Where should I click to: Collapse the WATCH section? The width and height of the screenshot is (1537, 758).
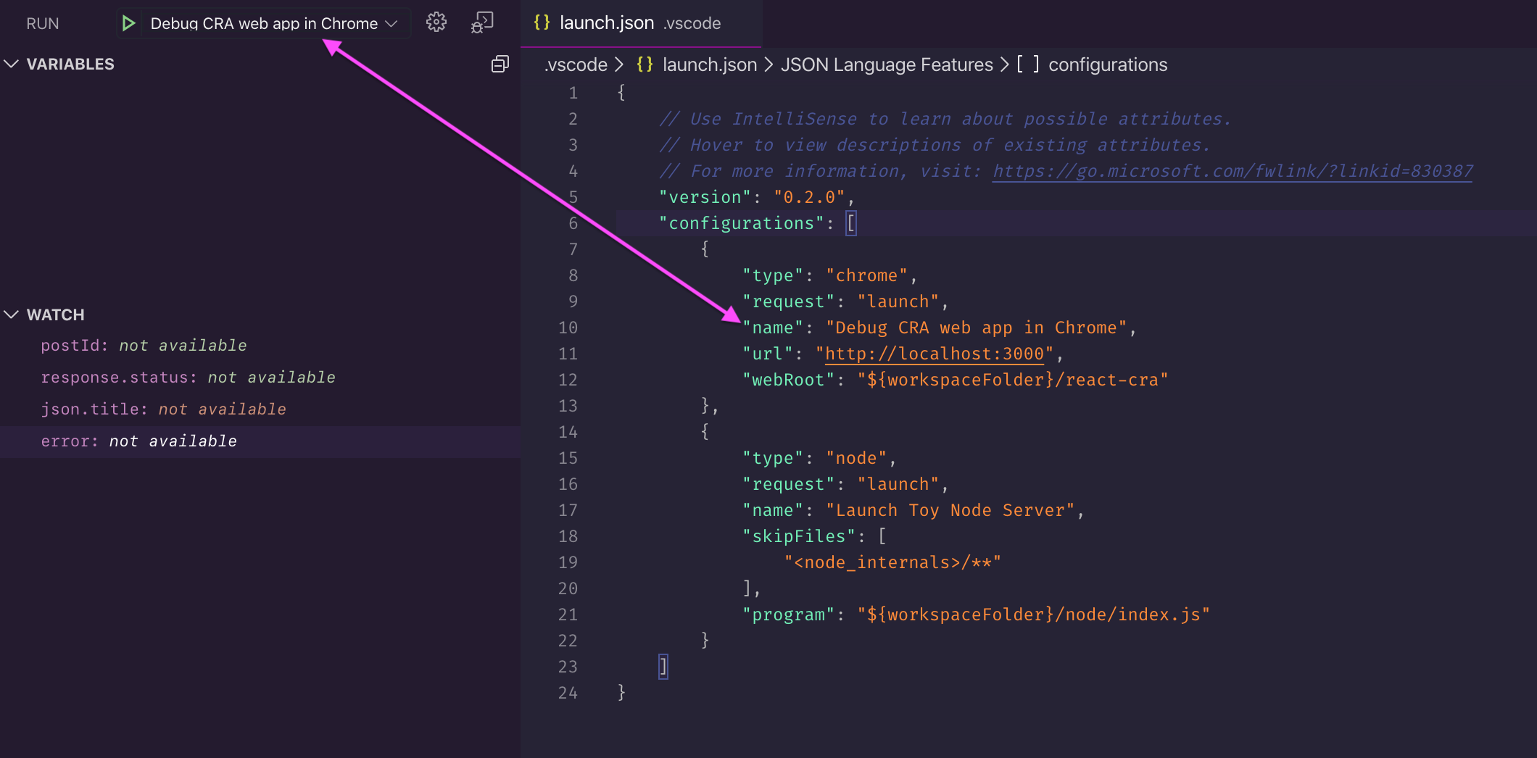click(x=12, y=315)
